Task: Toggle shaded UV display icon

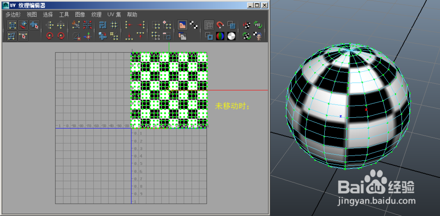Action: 231,25
